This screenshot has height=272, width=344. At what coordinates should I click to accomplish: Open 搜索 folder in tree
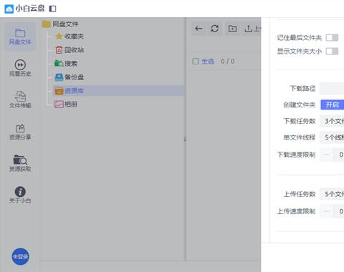[x=66, y=64]
